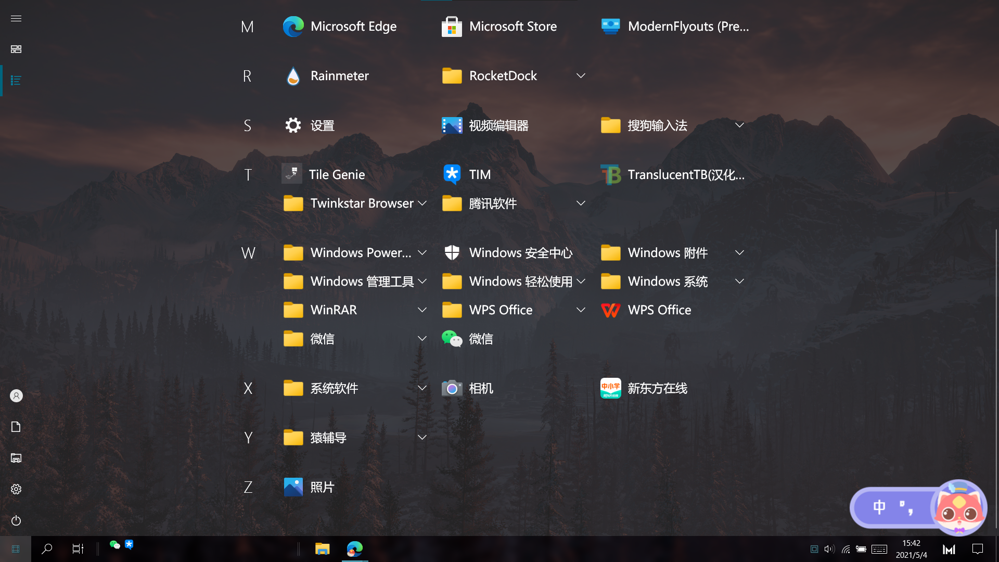The height and width of the screenshot is (562, 999).
Task: Open Pictures from the Start sidebar
Action: [x=16, y=458]
